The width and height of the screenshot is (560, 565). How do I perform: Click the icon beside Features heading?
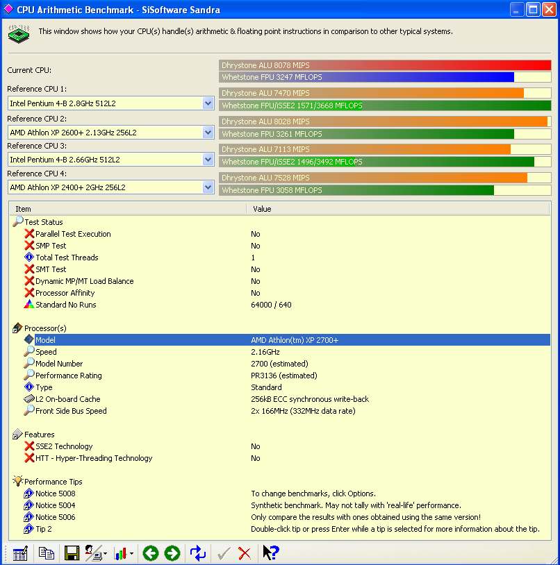(17, 435)
